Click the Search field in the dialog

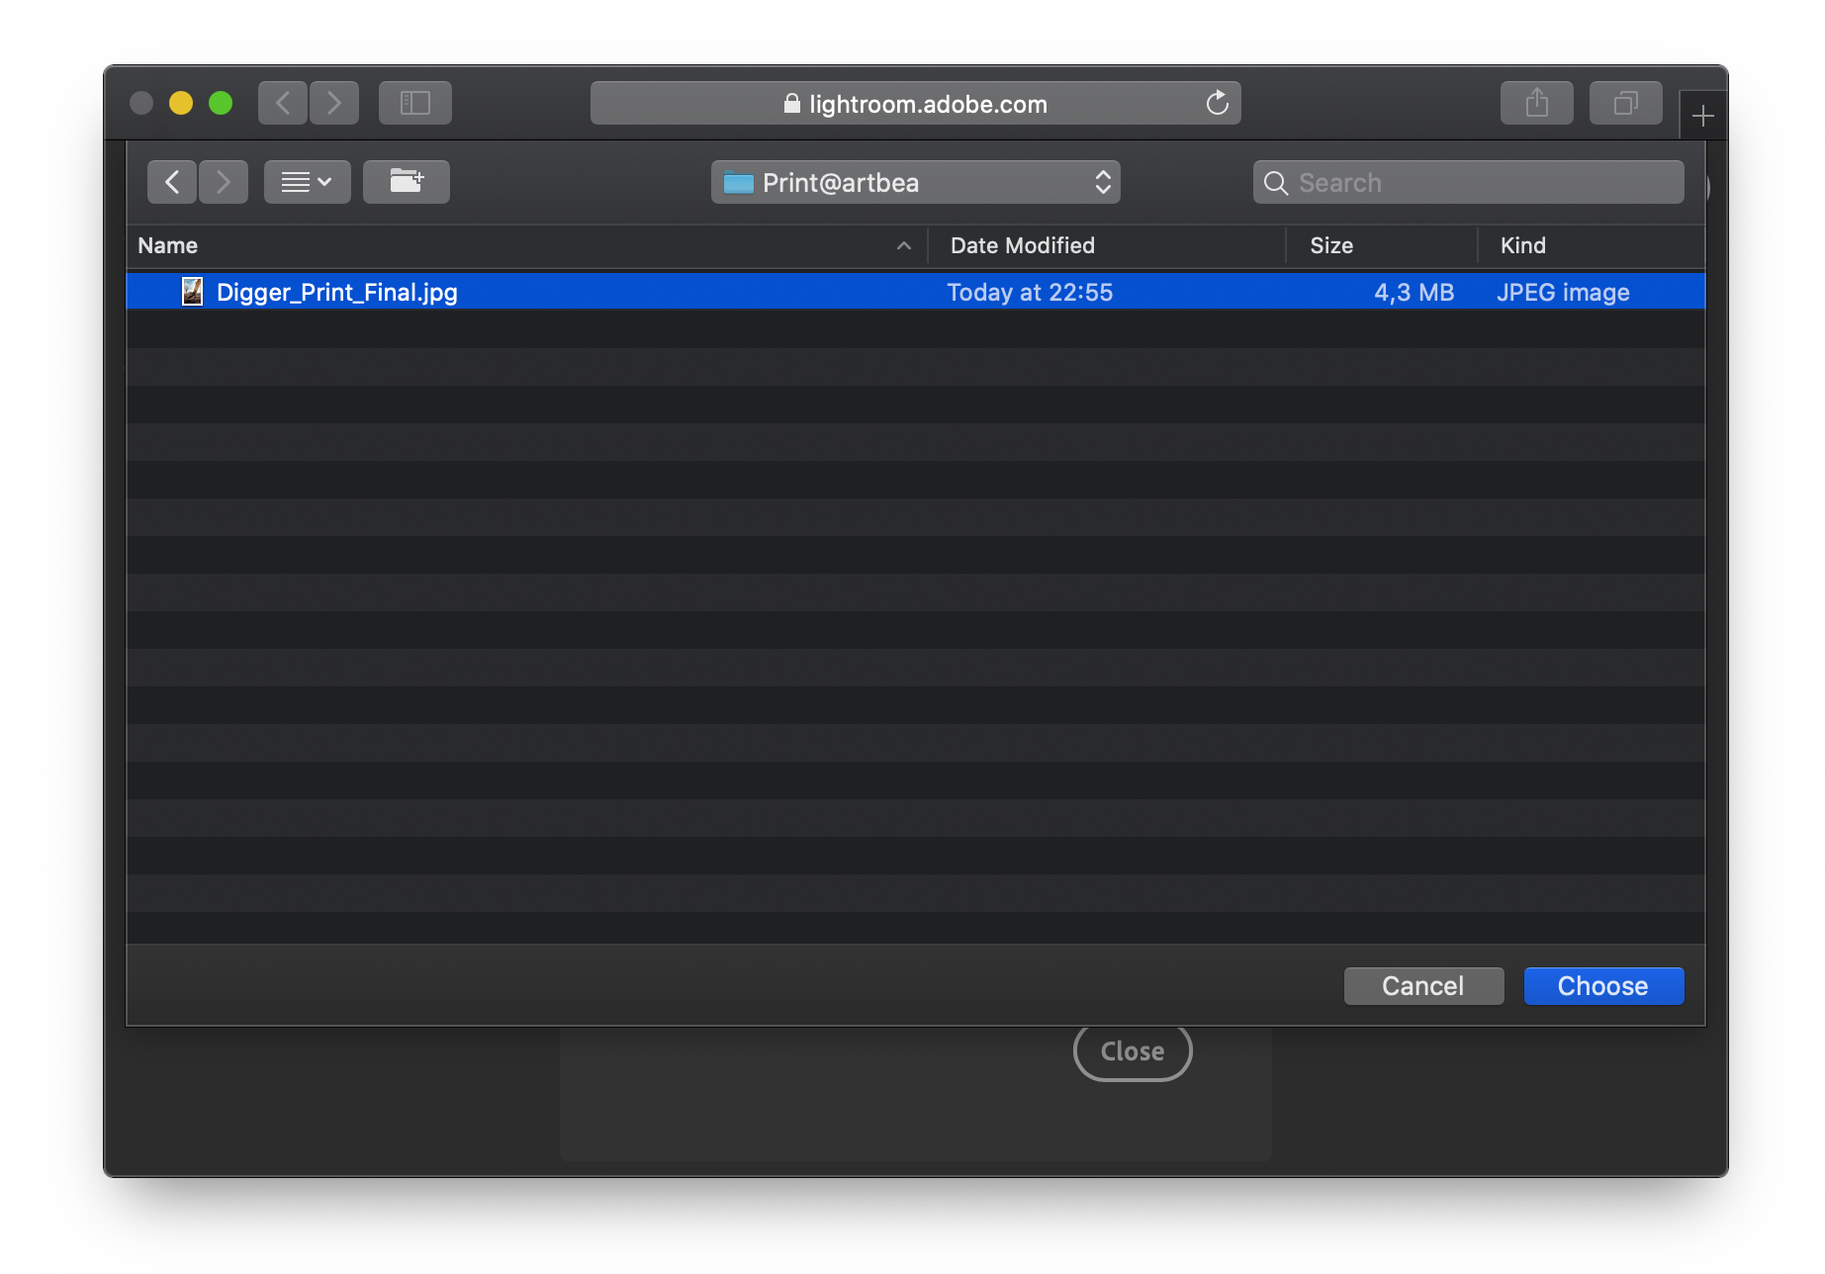1469,182
